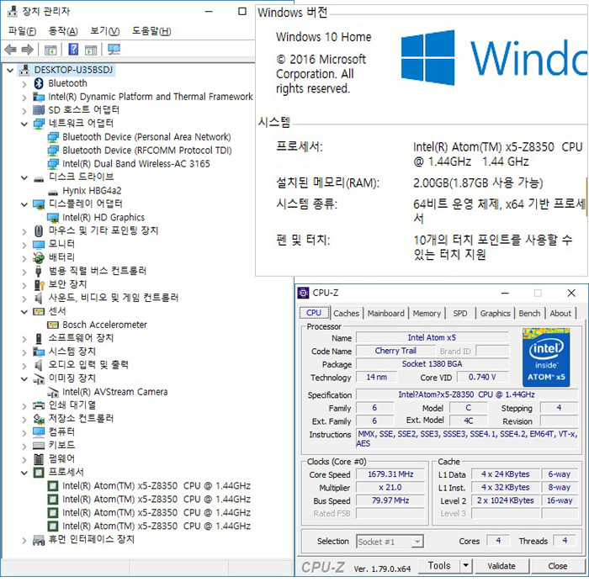
Task: Open the Tools dropdown arrow in CPU-Z
Action: (x=465, y=566)
